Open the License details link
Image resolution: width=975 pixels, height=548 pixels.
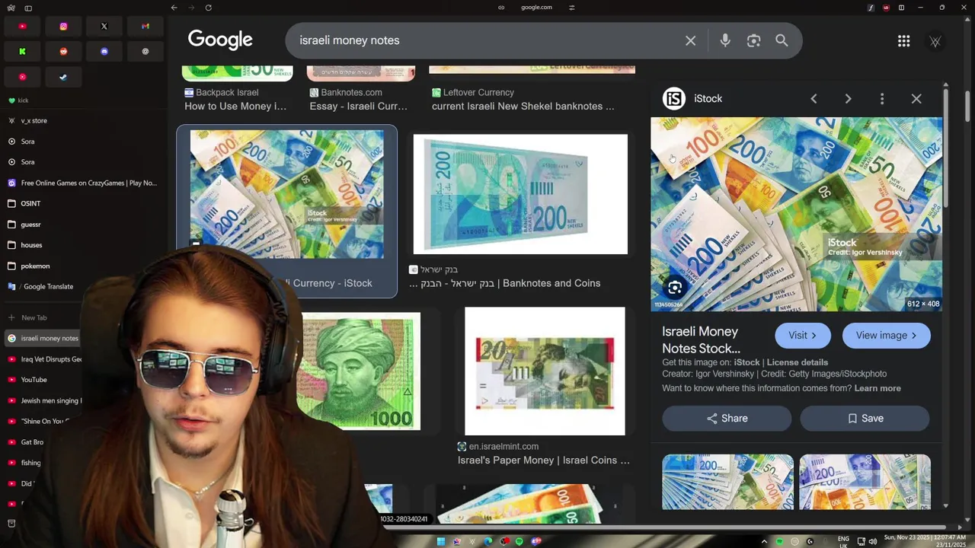click(798, 362)
